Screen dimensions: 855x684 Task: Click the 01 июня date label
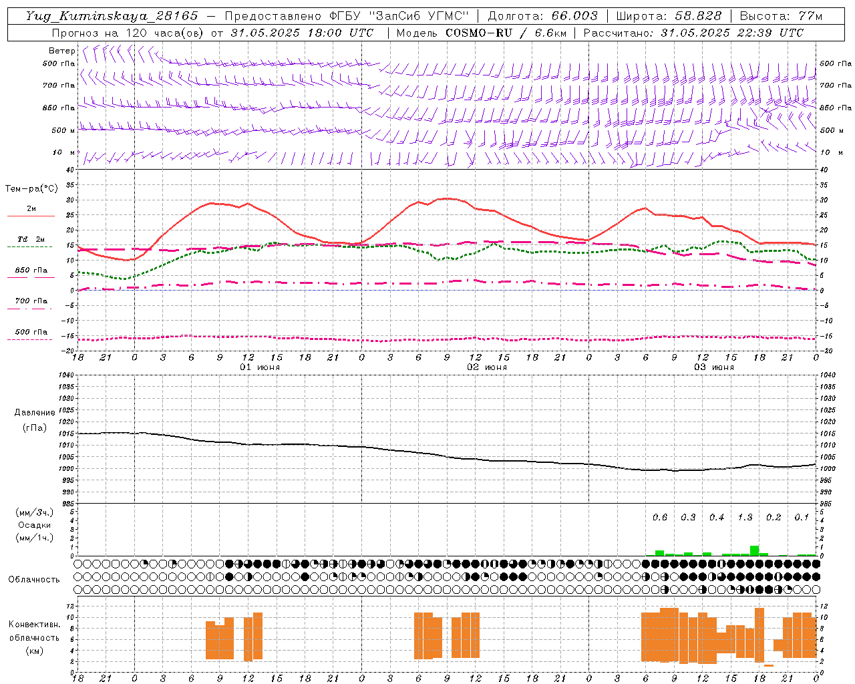(260, 367)
